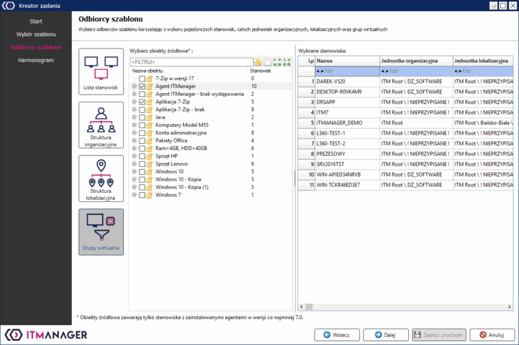Expand the Pakiety Office tree node
The image size is (519, 345).
click(x=134, y=140)
